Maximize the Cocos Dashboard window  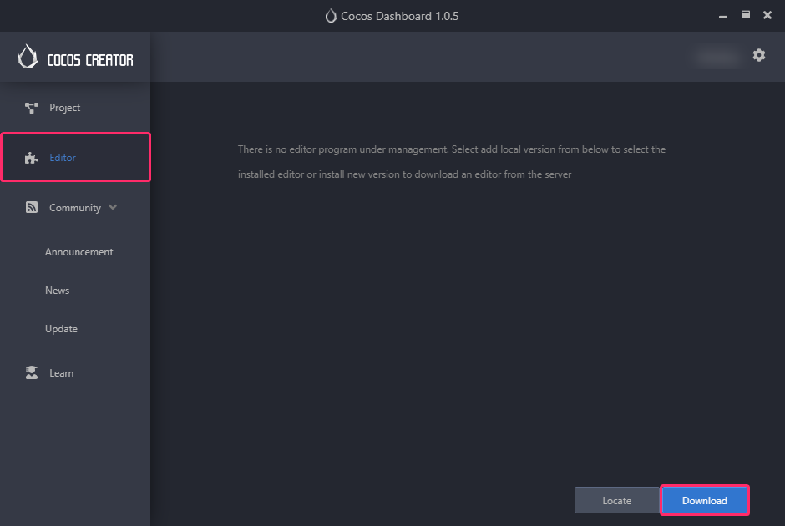(746, 14)
